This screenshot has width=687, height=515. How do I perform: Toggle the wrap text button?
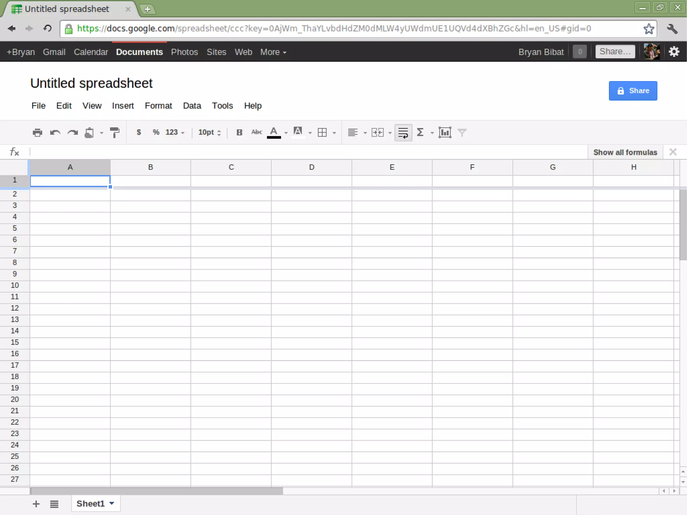(403, 133)
